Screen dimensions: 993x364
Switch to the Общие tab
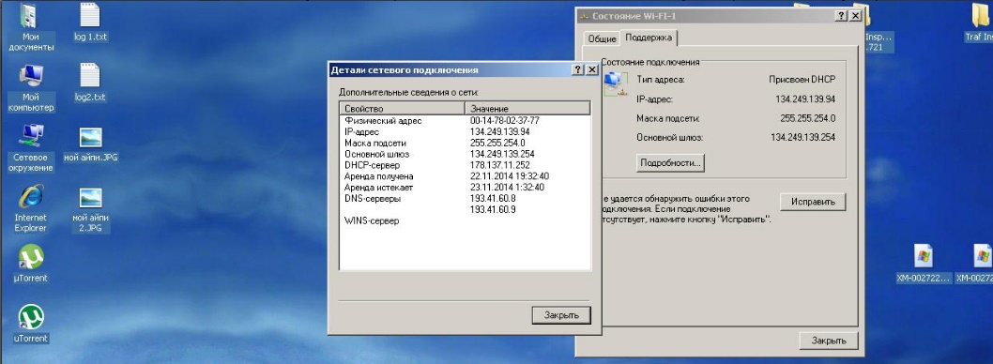[602, 38]
